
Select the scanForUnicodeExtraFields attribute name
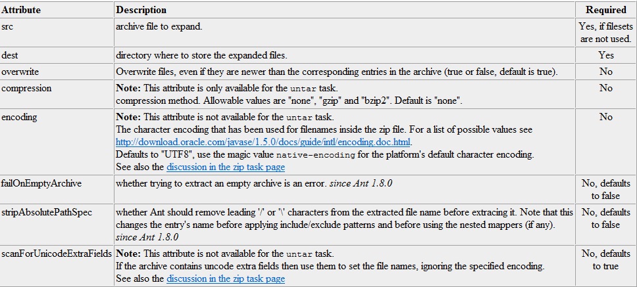(x=57, y=254)
